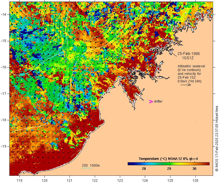The height and width of the screenshot is (183, 220).
Task: Click the 0.5m/s velocity scale arrow
Action: pyautogui.click(x=186, y=85)
